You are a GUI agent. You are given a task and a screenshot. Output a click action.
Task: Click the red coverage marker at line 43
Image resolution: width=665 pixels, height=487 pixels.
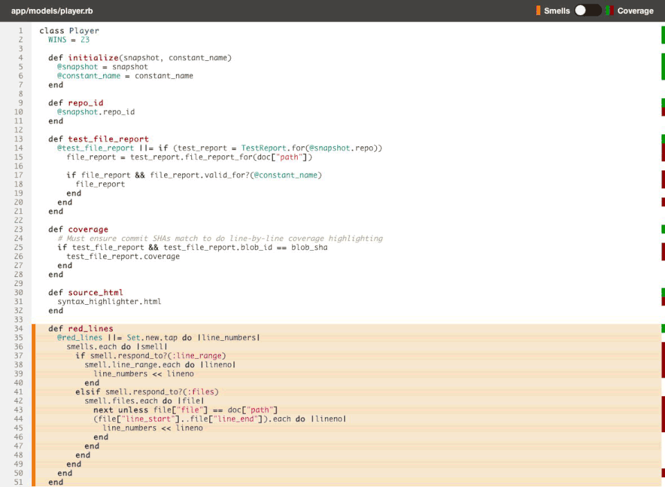[x=663, y=414]
